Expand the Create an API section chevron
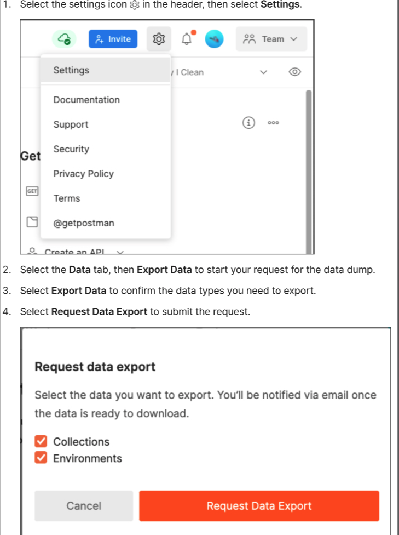This screenshot has height=535, width=399. point(120,253)
